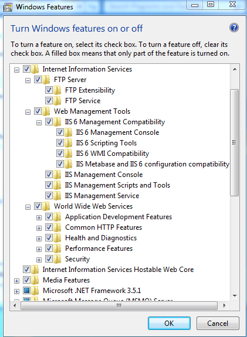
Task: Expand the Performance Features node
Action: click(x=39, y=249)
